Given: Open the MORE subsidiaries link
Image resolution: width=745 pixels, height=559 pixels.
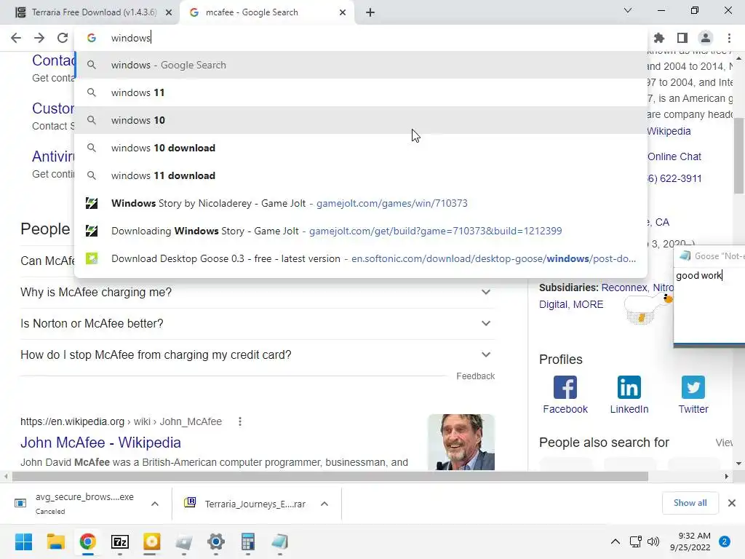Looking at the screenshot, I should pos(588,304).
